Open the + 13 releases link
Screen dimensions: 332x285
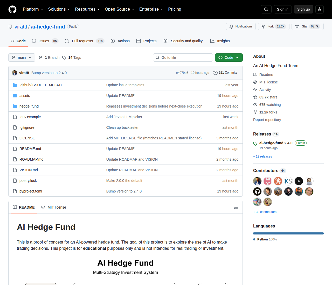262,156
